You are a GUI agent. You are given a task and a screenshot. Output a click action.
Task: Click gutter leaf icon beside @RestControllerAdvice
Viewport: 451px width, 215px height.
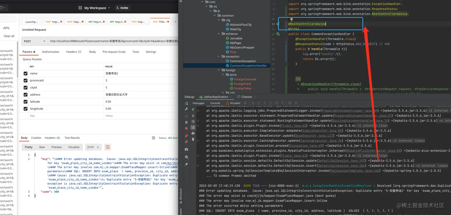click(x=278, y=24)
